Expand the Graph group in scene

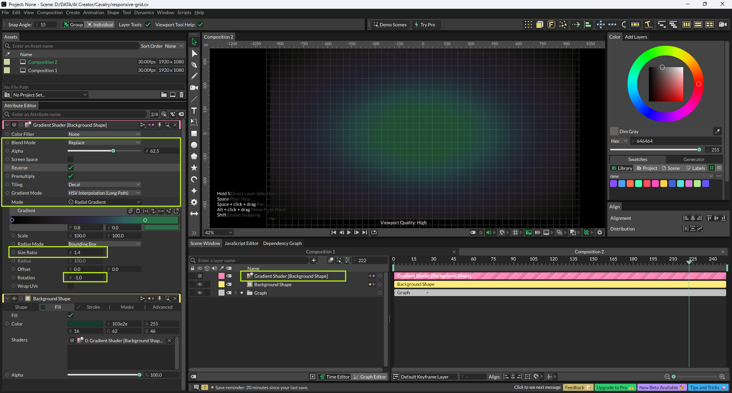point(236,293)
